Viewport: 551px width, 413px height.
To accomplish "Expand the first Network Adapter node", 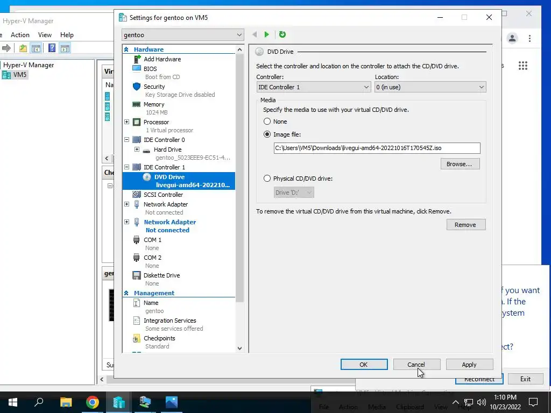I will 127,204.
